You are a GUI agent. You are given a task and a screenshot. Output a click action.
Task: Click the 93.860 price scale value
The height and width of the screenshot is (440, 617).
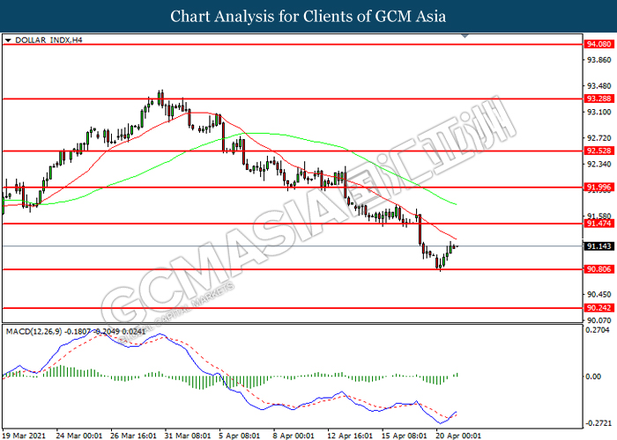pyautogui.click(x=598, y=60)
